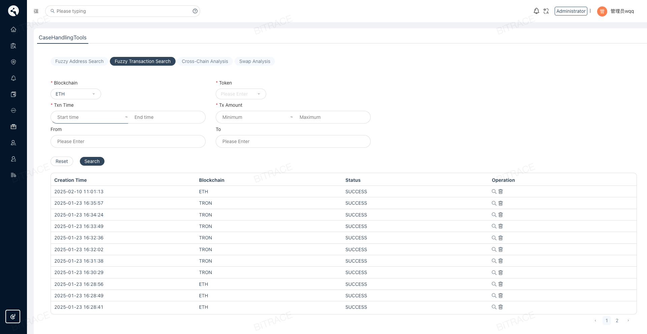The height and width of the screenshot is (334, 647).
Task: Click the help icon in search bar
Action: tap(195, 11)
